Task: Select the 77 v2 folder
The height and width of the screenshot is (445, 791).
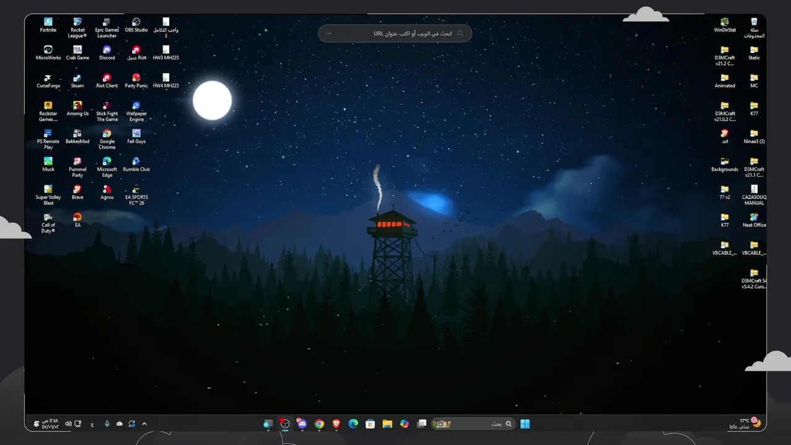Action: click(725, 192)
